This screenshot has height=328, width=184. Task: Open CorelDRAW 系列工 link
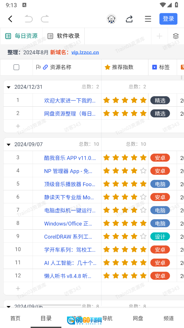point(68,237)
